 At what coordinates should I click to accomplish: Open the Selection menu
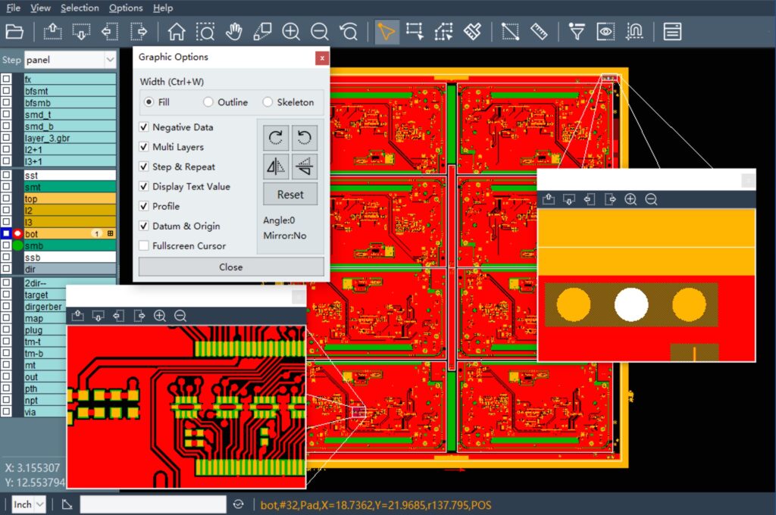pos(80,8)
